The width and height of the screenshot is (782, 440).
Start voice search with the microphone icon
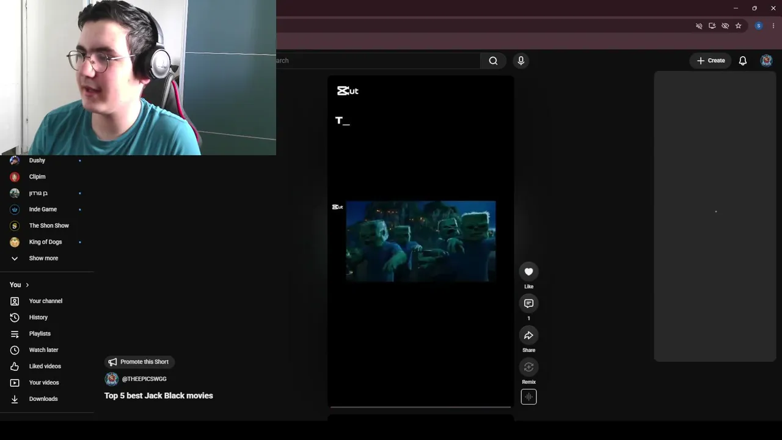coord(521,61)
